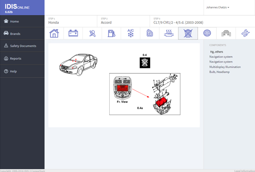Go to Step 2 Accord selection

coord(123,21)
